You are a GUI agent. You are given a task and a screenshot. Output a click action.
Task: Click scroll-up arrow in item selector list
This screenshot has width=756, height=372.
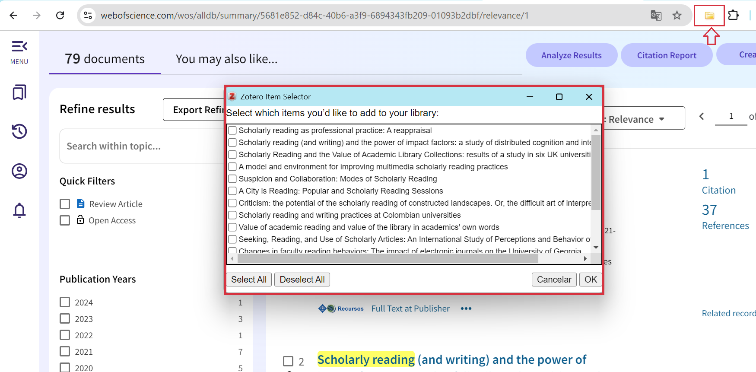596,130
